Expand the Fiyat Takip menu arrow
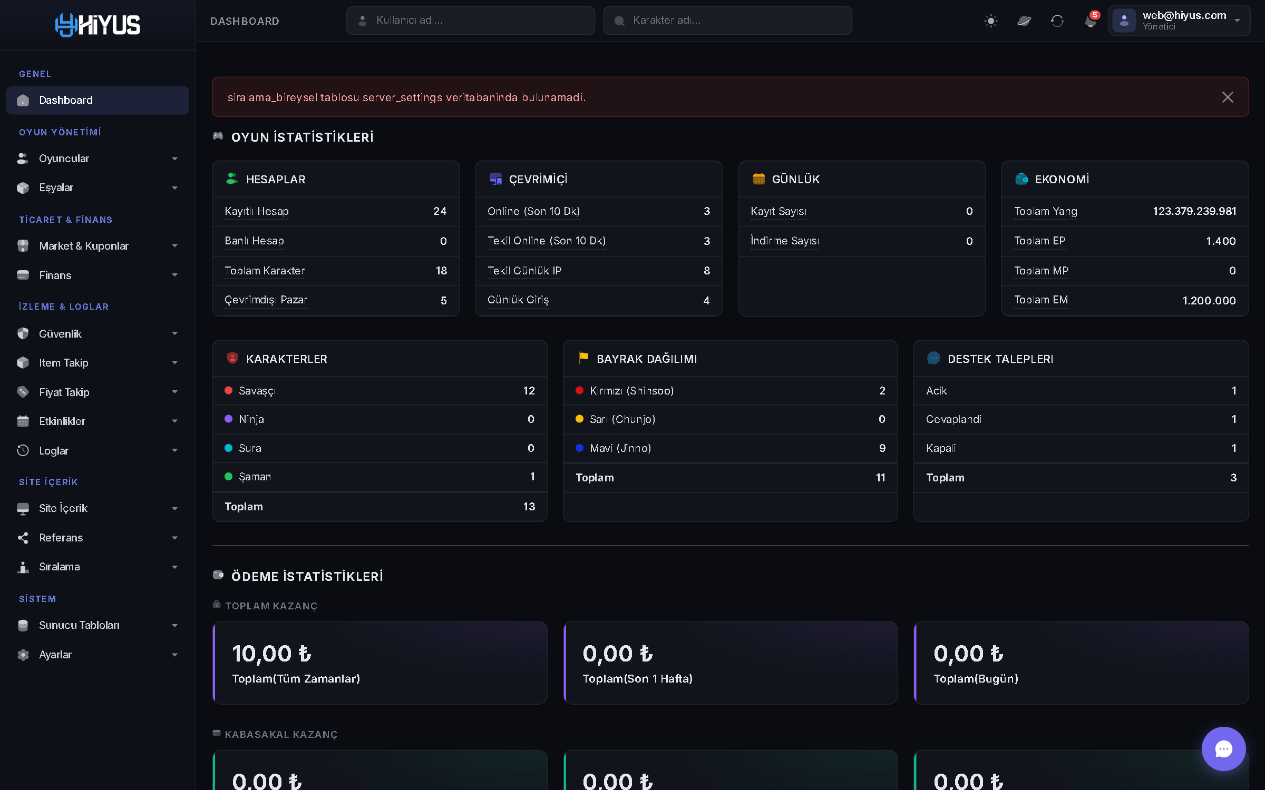The image size is (1265, 790). [174, 392]
